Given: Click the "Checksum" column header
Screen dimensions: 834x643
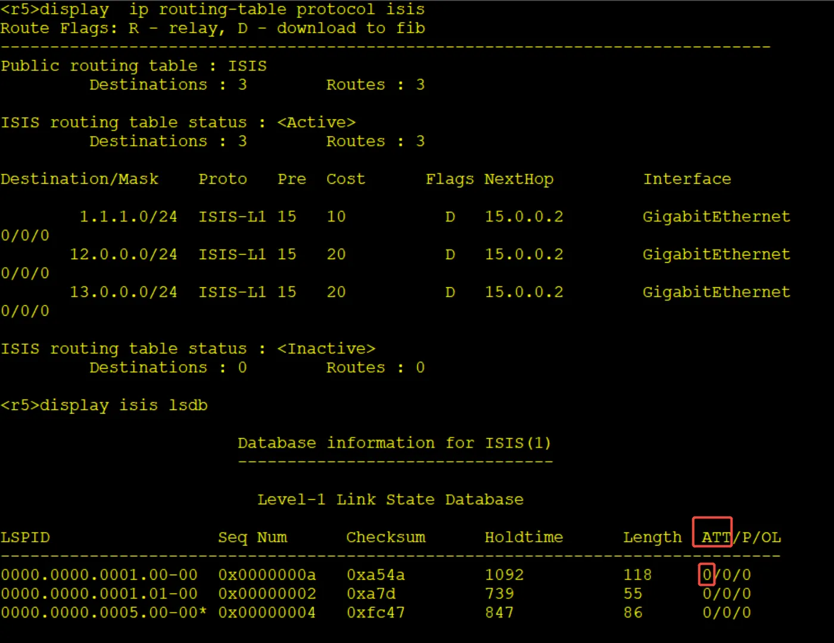Looking at the screenshot, I should point(386,538).
